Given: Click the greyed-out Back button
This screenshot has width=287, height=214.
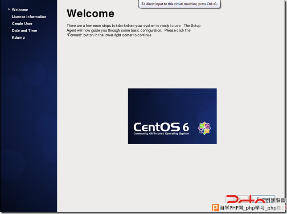Looking at the screenshot, I should tap(237, 199).
